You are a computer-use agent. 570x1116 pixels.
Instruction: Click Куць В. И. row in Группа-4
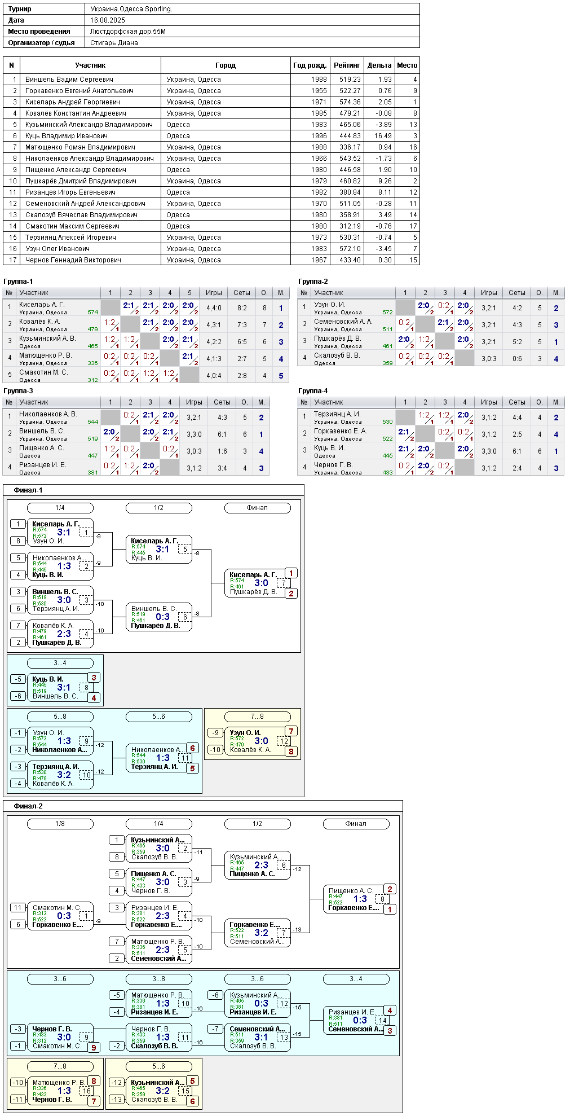coord(431,451)
